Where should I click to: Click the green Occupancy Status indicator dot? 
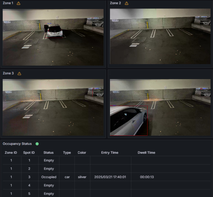[37, 144]
